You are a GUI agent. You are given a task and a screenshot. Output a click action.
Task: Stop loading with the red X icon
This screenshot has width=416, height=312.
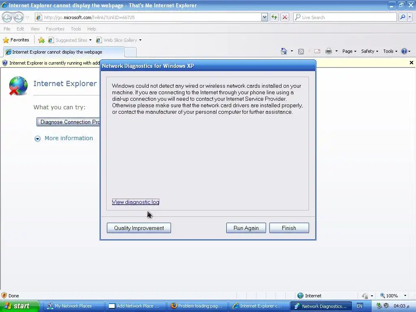point(285,17)
